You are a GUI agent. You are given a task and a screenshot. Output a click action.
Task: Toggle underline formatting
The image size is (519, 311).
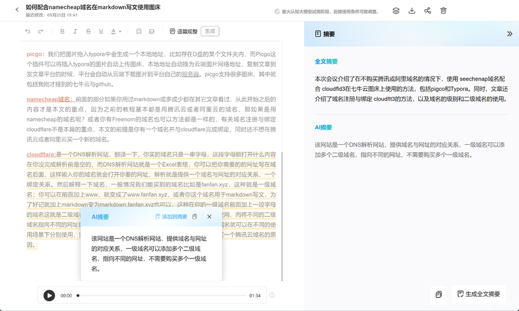[101, 31]
